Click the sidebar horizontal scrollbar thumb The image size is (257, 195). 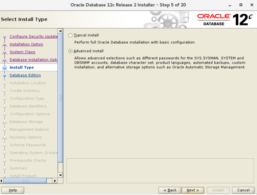25,181
